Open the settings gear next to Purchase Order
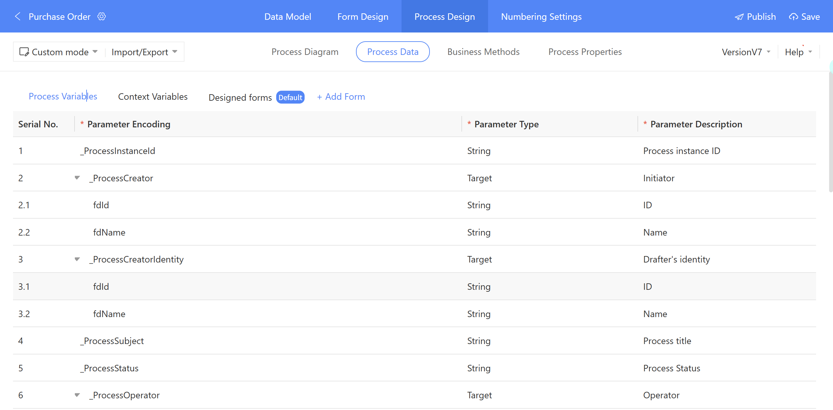833x410 pixels. click(102, 17)
